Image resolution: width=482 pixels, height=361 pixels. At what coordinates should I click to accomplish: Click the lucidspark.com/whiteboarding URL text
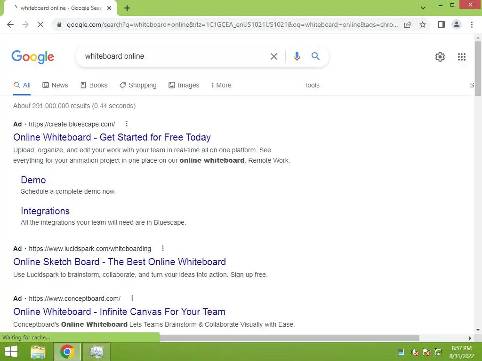[90, 249]
